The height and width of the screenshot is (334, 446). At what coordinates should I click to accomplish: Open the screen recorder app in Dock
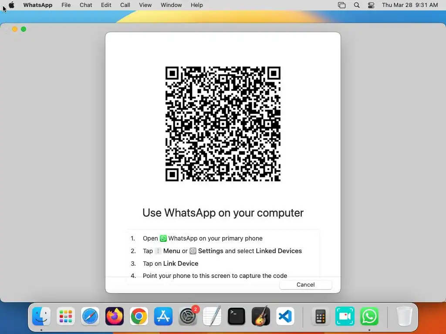pyautogui.click(x=345, y=316)
